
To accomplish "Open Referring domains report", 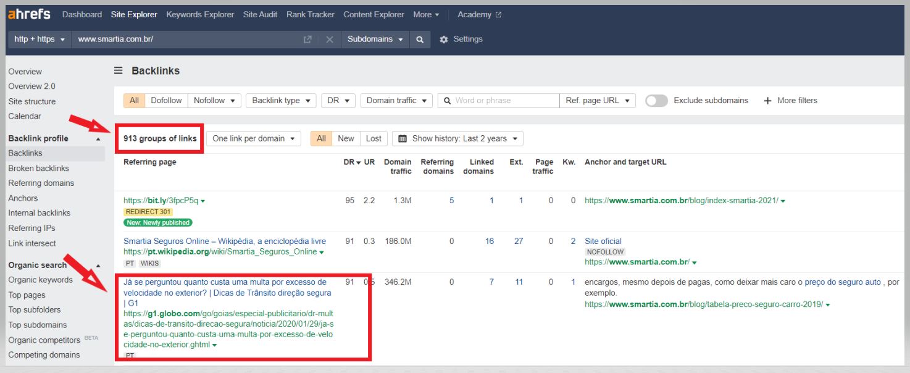I will point(41,183).
